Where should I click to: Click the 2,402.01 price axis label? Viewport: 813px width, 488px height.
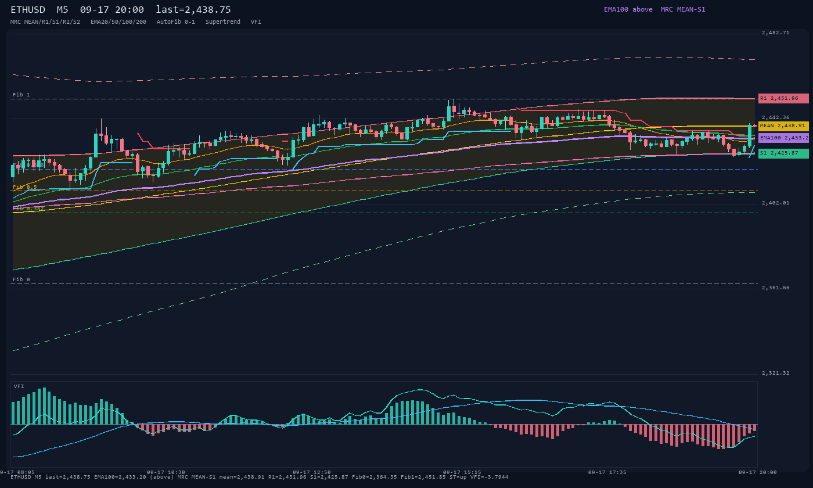[x=776, y=203]
